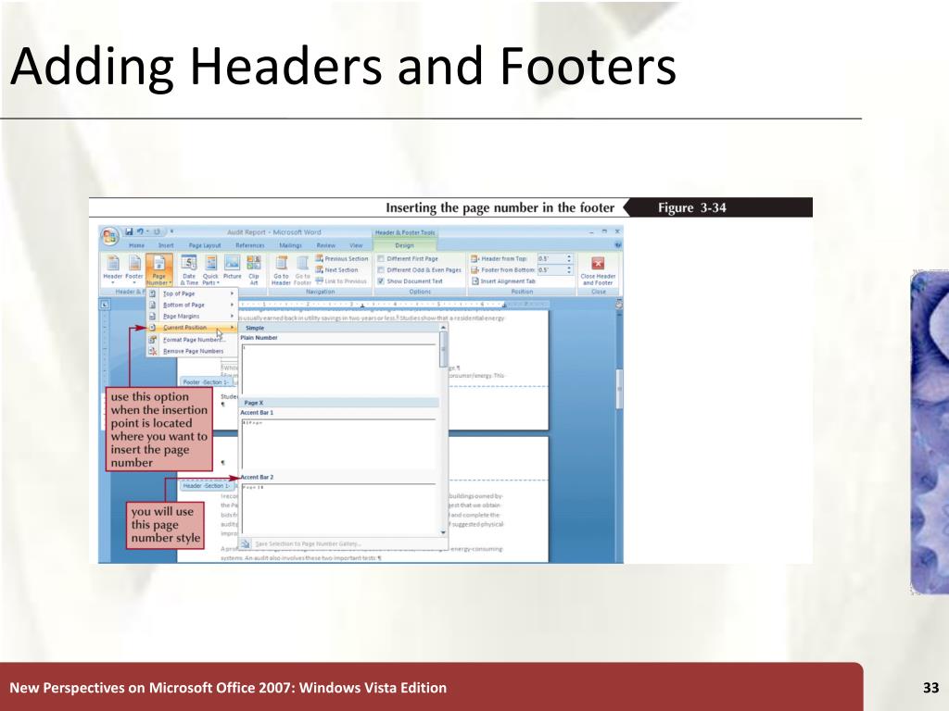The width and height of the screenshot is (949, 711).
Task: Enable Different First Page checkbox
Action: coord(381,259)
